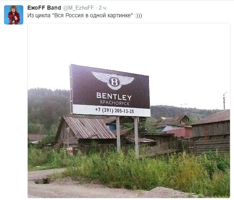
Task: Click the phone number +7 (391) 205-13-25
Action: 114,110
